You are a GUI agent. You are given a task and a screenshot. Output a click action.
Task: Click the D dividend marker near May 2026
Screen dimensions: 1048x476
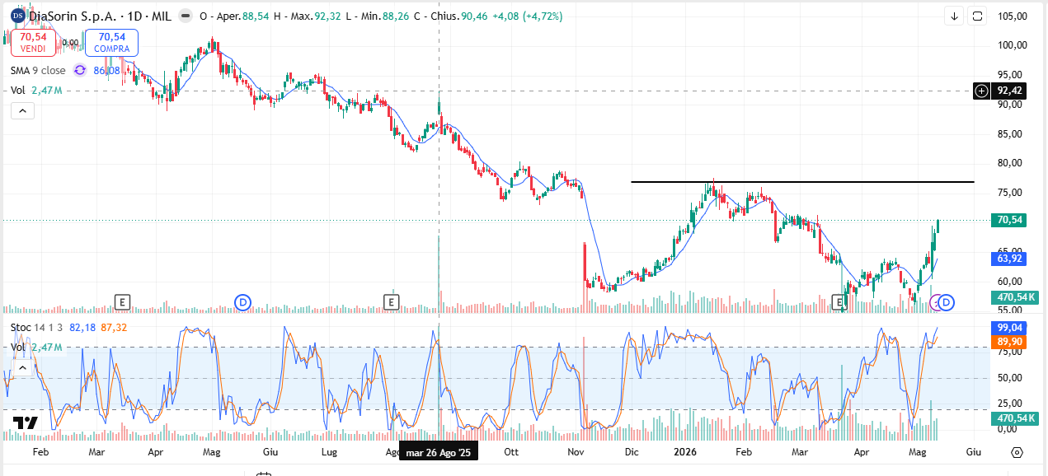pos(947,302)
